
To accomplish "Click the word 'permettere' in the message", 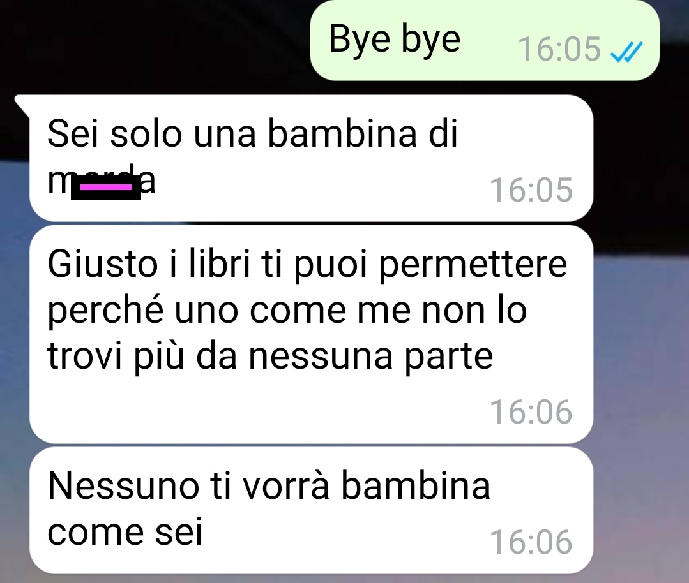I will (x=473, y=265).
